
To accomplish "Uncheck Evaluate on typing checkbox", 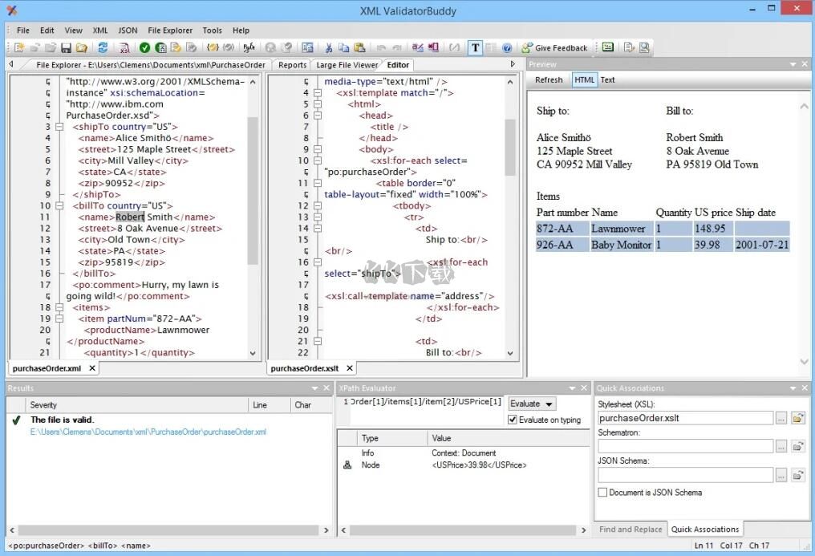I will pos(513,420).
